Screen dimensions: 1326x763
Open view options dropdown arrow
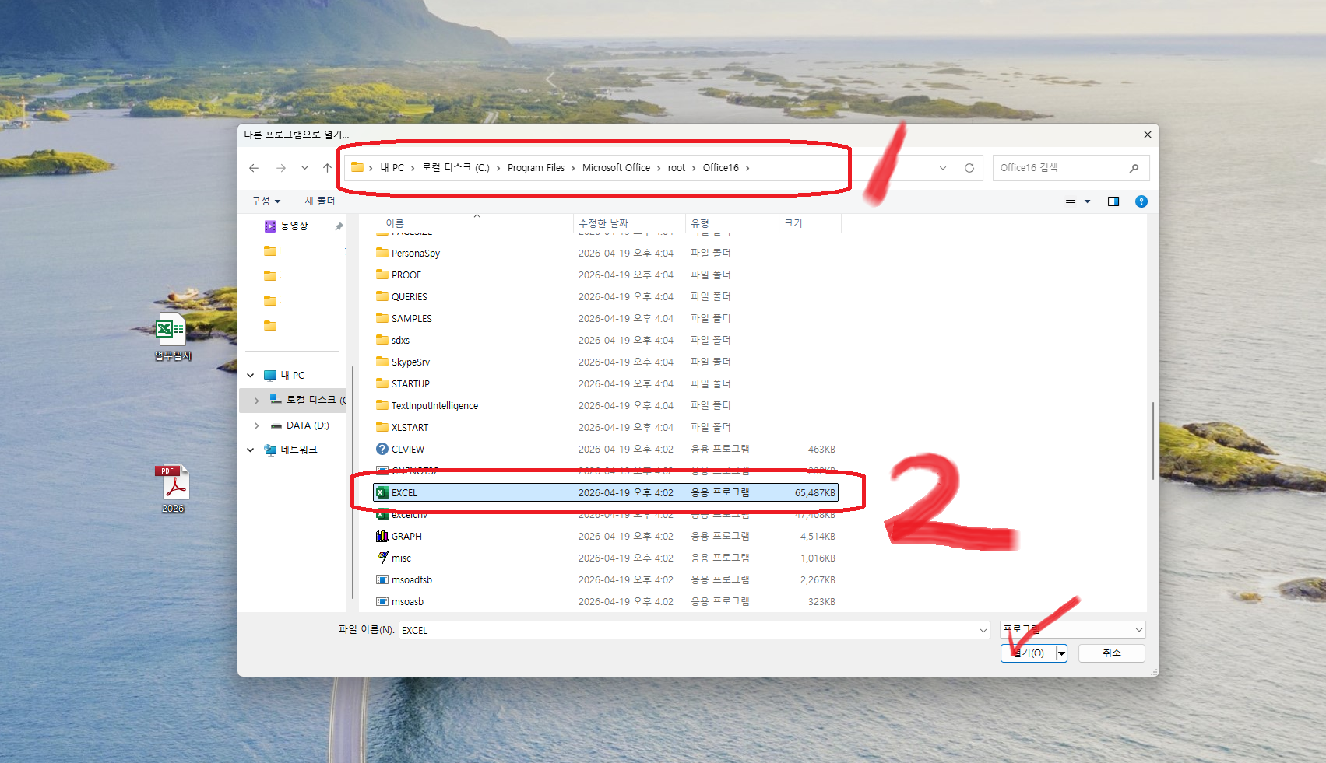[x=1088, y=201]
